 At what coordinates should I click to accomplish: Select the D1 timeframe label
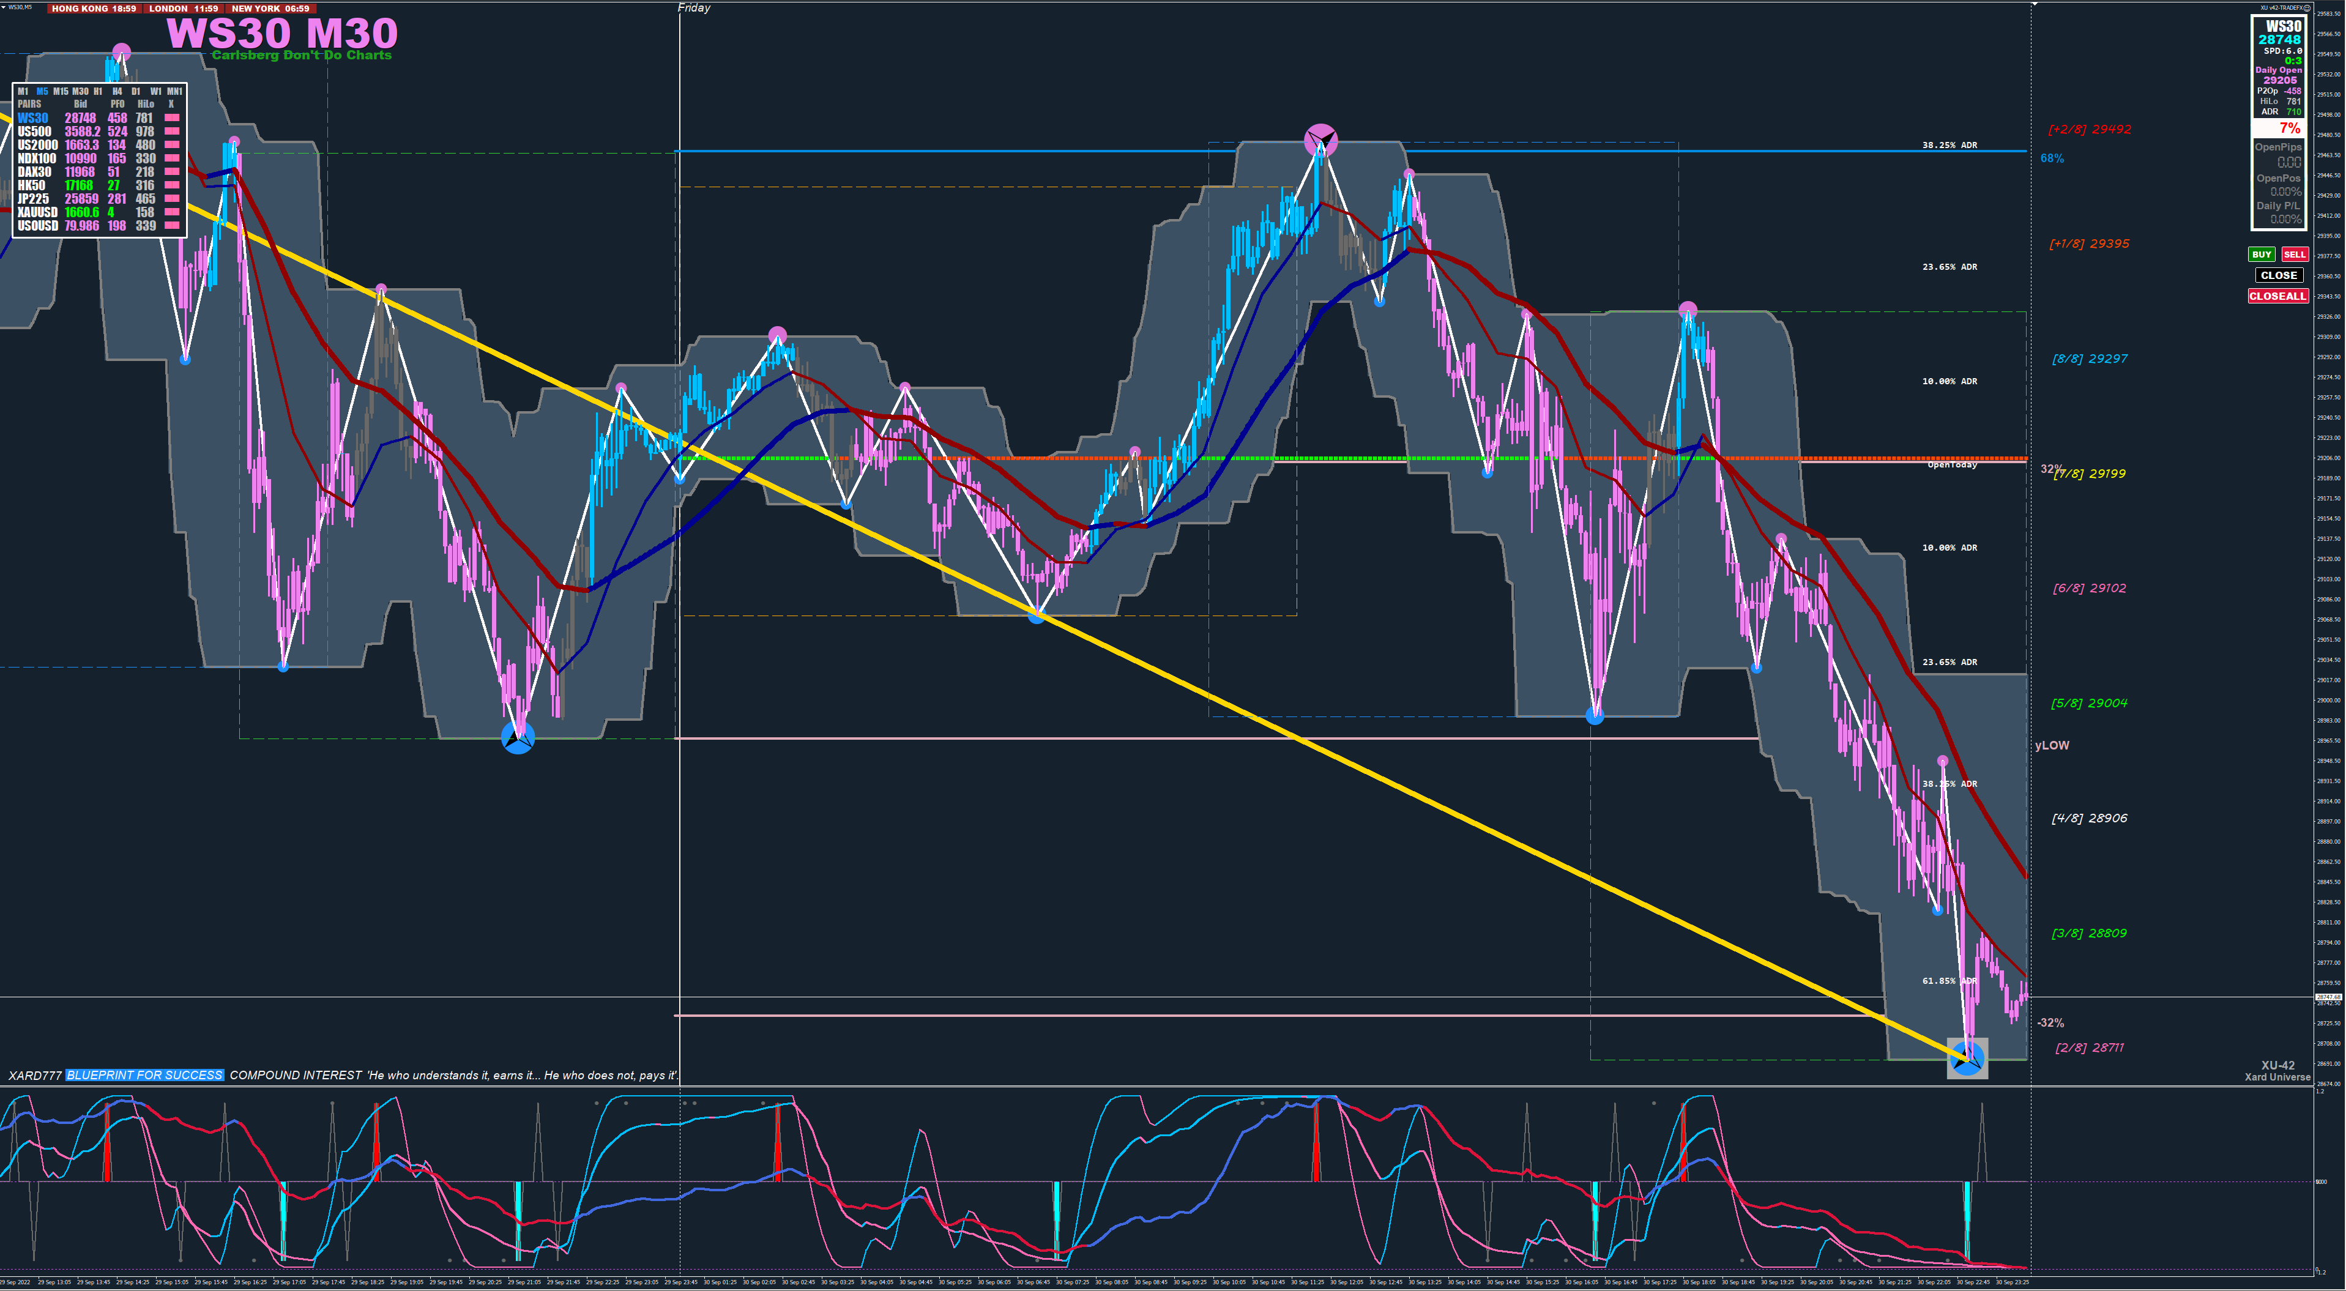tap(136, 91)
